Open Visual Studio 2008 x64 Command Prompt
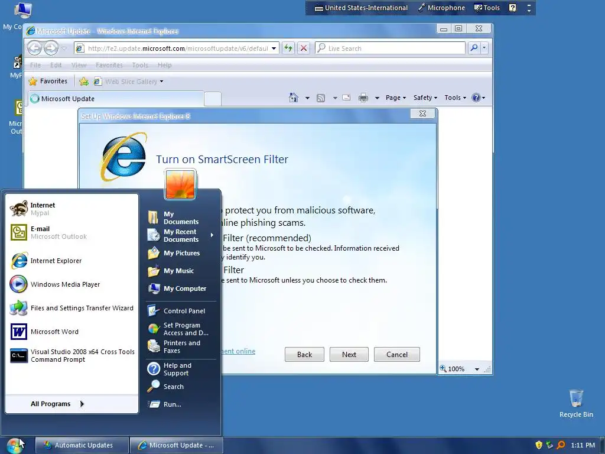 point(71,355)
